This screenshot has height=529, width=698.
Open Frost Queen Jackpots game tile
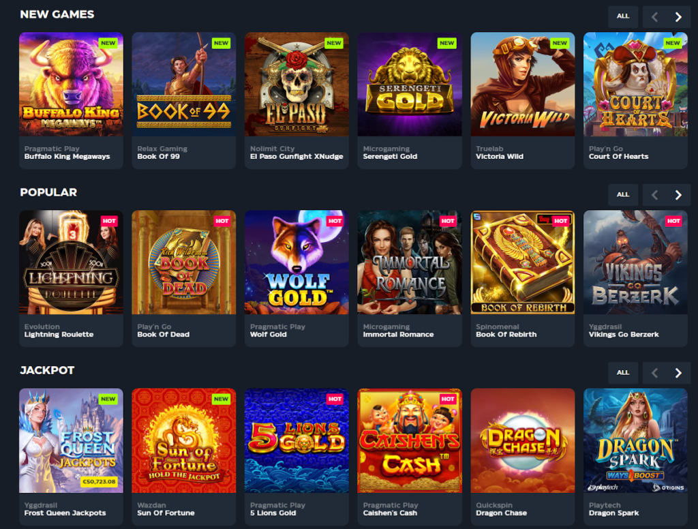pos(71,440)
